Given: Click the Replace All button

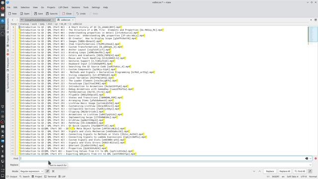Looking at the screenshot, I should click(x=285, y=171).
